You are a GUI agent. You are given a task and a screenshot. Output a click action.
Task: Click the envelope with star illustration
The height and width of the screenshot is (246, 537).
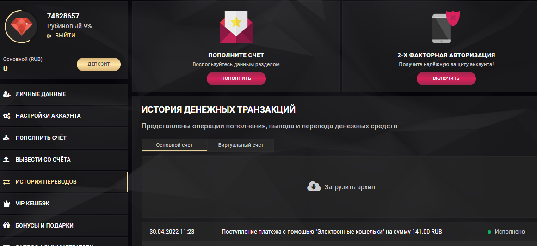(236, 27)
